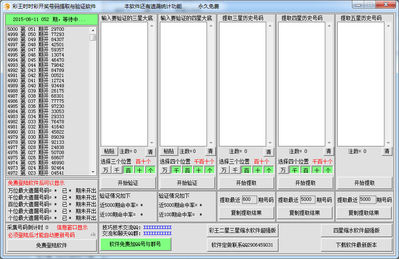Paste into the four-star 大底 box
Viewport: 399px width, 259px height.
pyautogui.click(x=168, y=151)
